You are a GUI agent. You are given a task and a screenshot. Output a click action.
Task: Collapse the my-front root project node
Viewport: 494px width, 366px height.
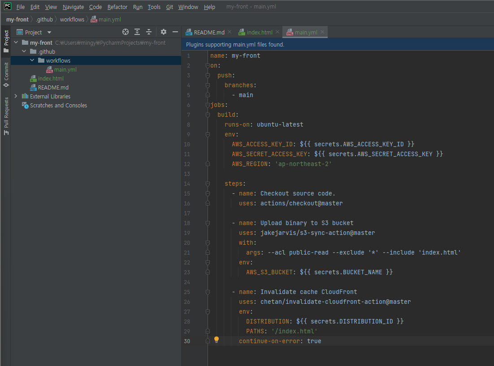(16, 43)
